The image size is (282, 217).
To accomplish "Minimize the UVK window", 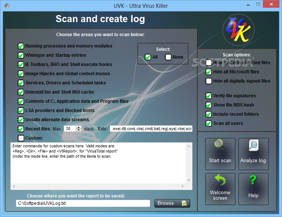I will 248,5.
